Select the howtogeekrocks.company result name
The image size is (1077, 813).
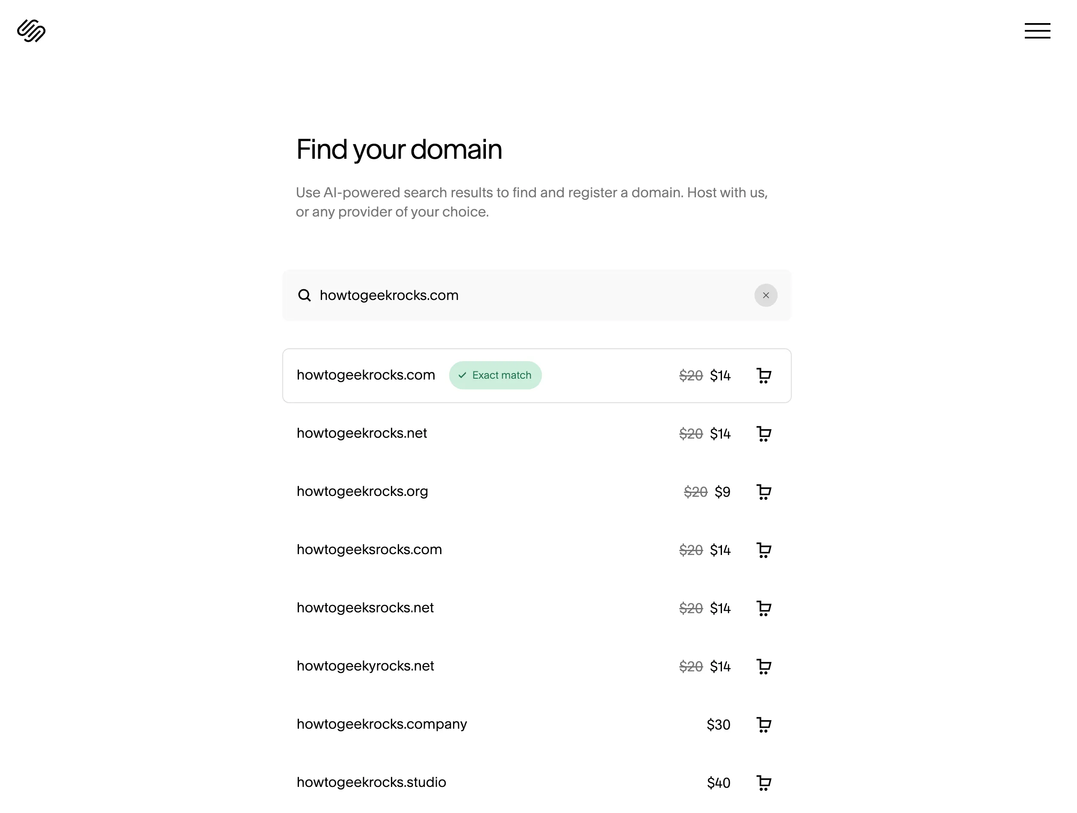pyautogui.click(x=382, y=724)
